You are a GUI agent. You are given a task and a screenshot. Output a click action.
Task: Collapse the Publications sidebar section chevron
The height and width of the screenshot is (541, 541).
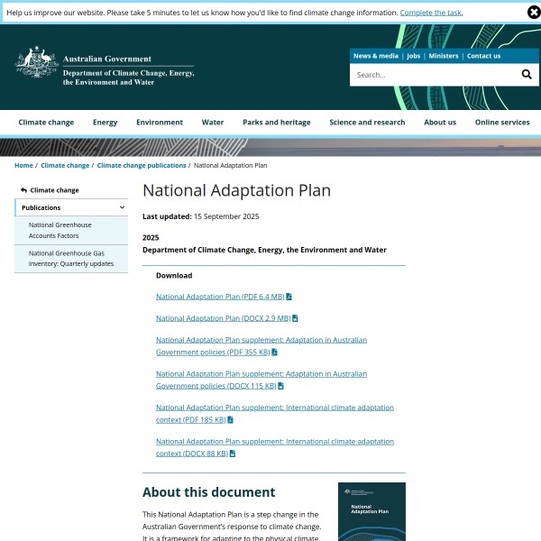[122, 207]
